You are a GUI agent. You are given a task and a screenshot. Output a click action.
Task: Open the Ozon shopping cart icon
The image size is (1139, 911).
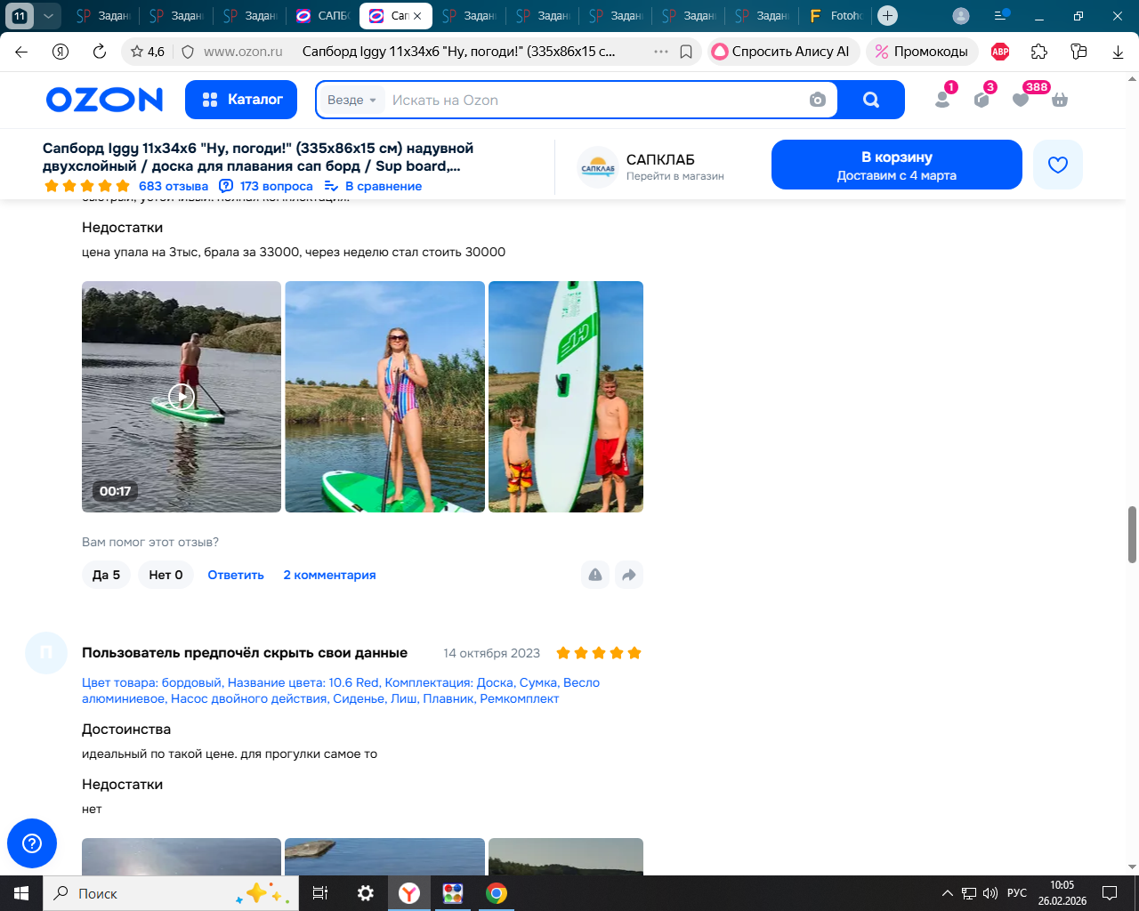point(1060,100)
